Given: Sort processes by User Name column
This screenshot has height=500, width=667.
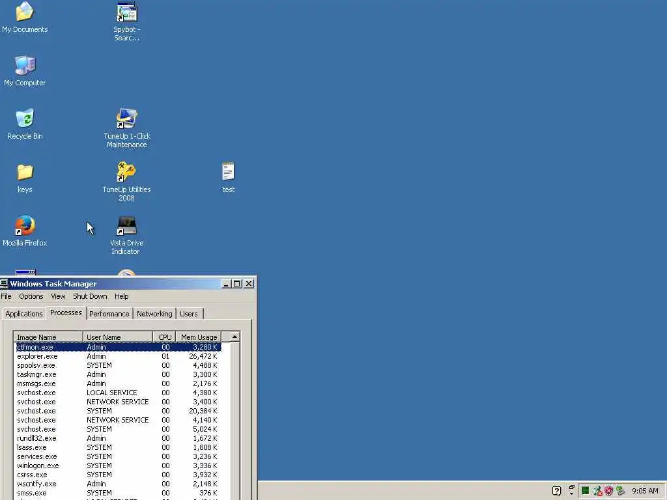Looking at the screenshot, I should coord(118,337).
